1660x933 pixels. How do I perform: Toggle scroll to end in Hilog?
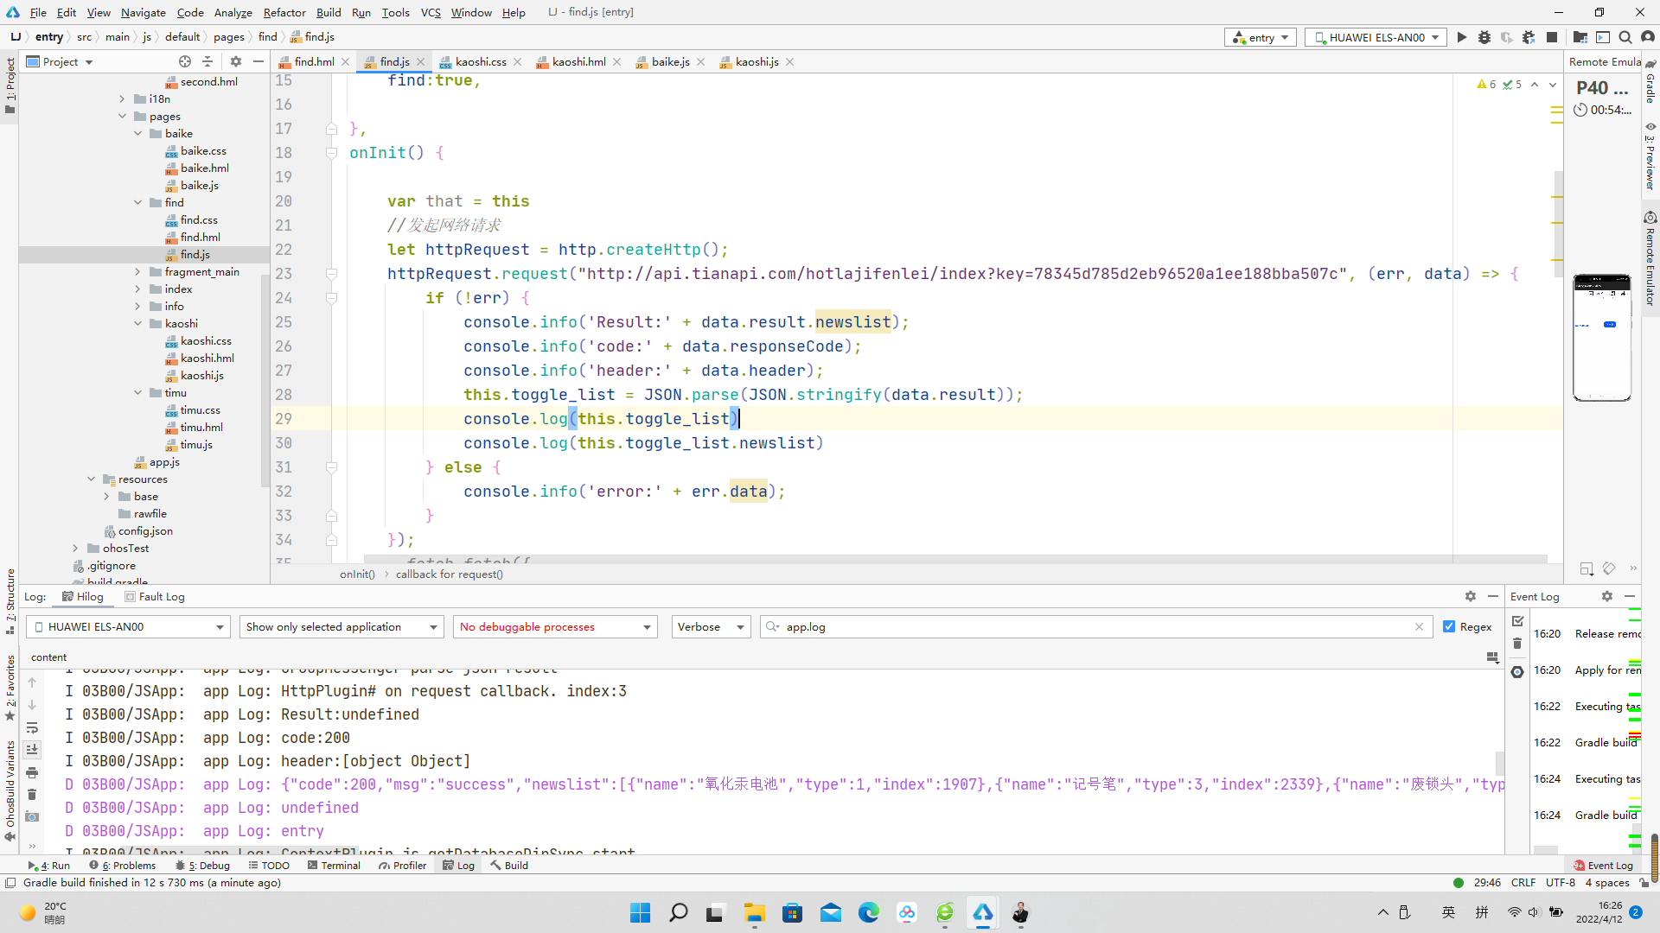pos(32,750)
